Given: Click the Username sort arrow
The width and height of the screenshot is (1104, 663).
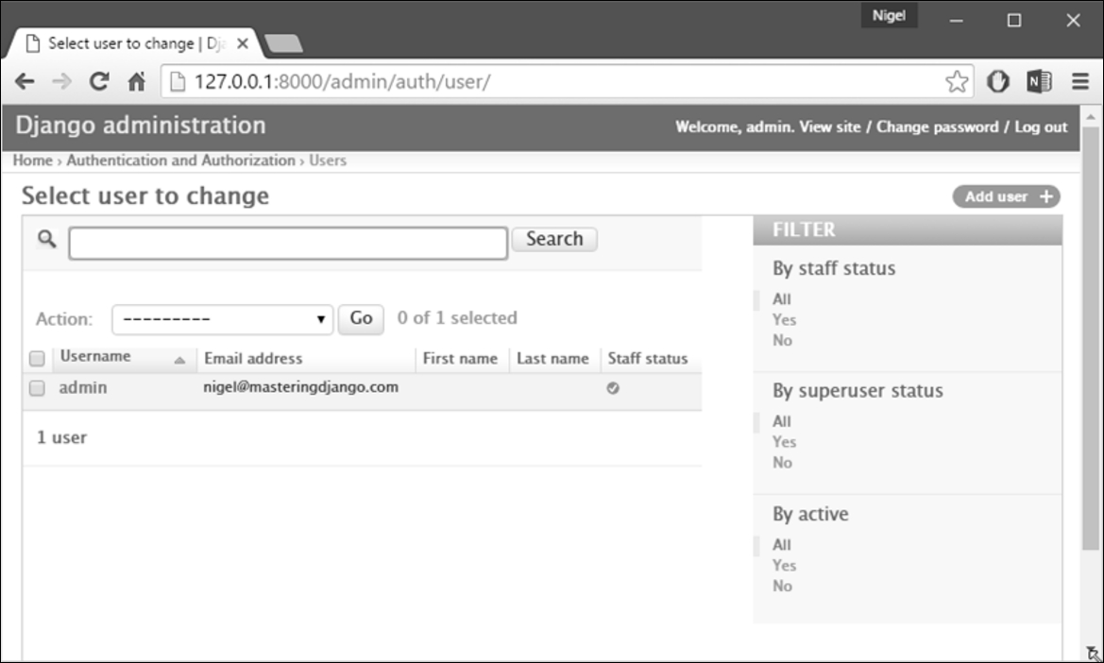Looking at the screenshot, I should [x=179, y=360].
